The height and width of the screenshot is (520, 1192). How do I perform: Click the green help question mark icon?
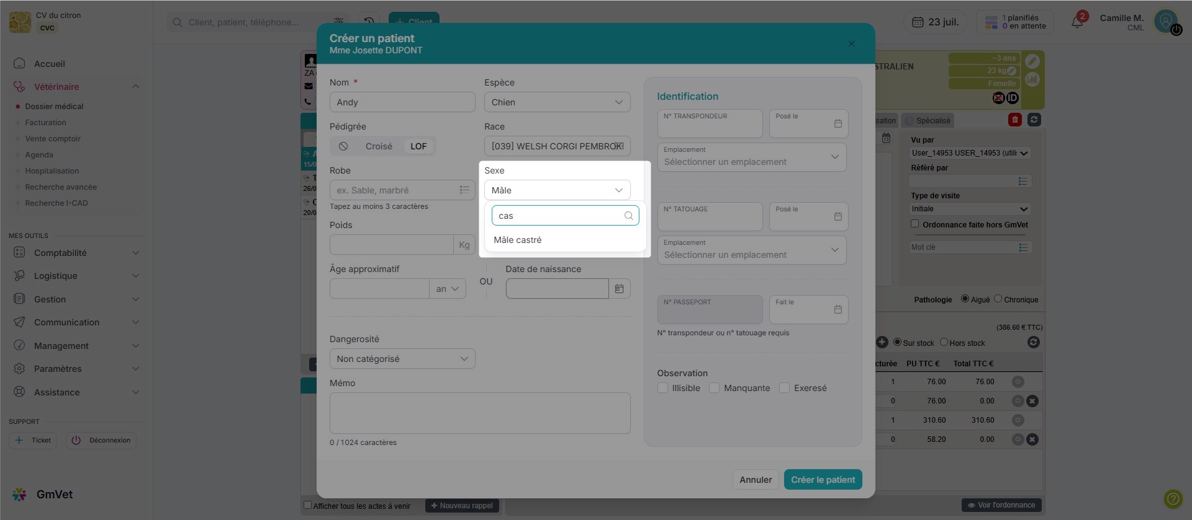click(1173, 498)
